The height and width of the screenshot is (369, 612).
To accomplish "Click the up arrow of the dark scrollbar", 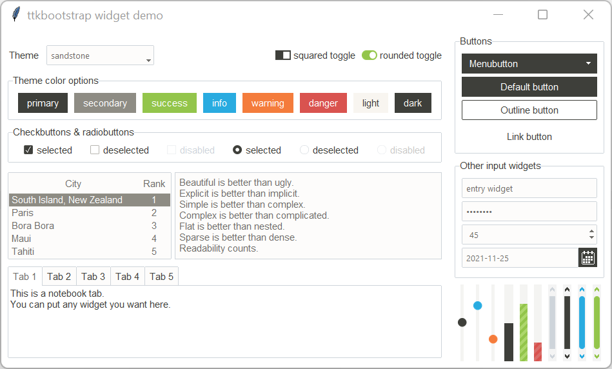I will point(567,290).
